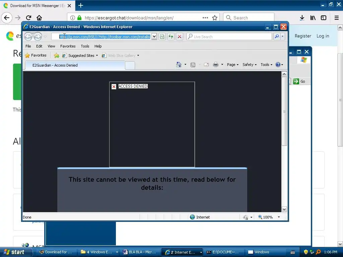Click broken image icon beside ACCESS DENIED
The image size is (343, 257).
[114, 87]
